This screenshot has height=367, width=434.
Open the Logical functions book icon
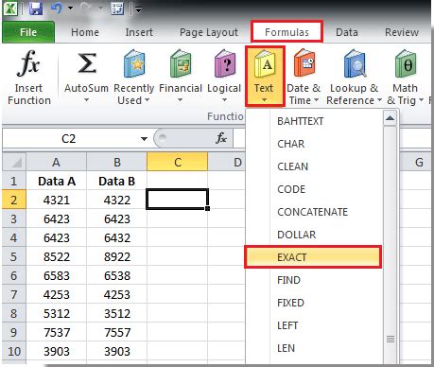point(225,64)
